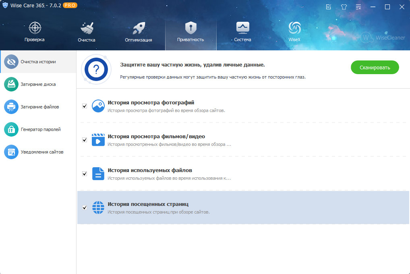Screen dimensions: 410x274
Task: Click the question mark circle icon
Action: pos(96,69)
